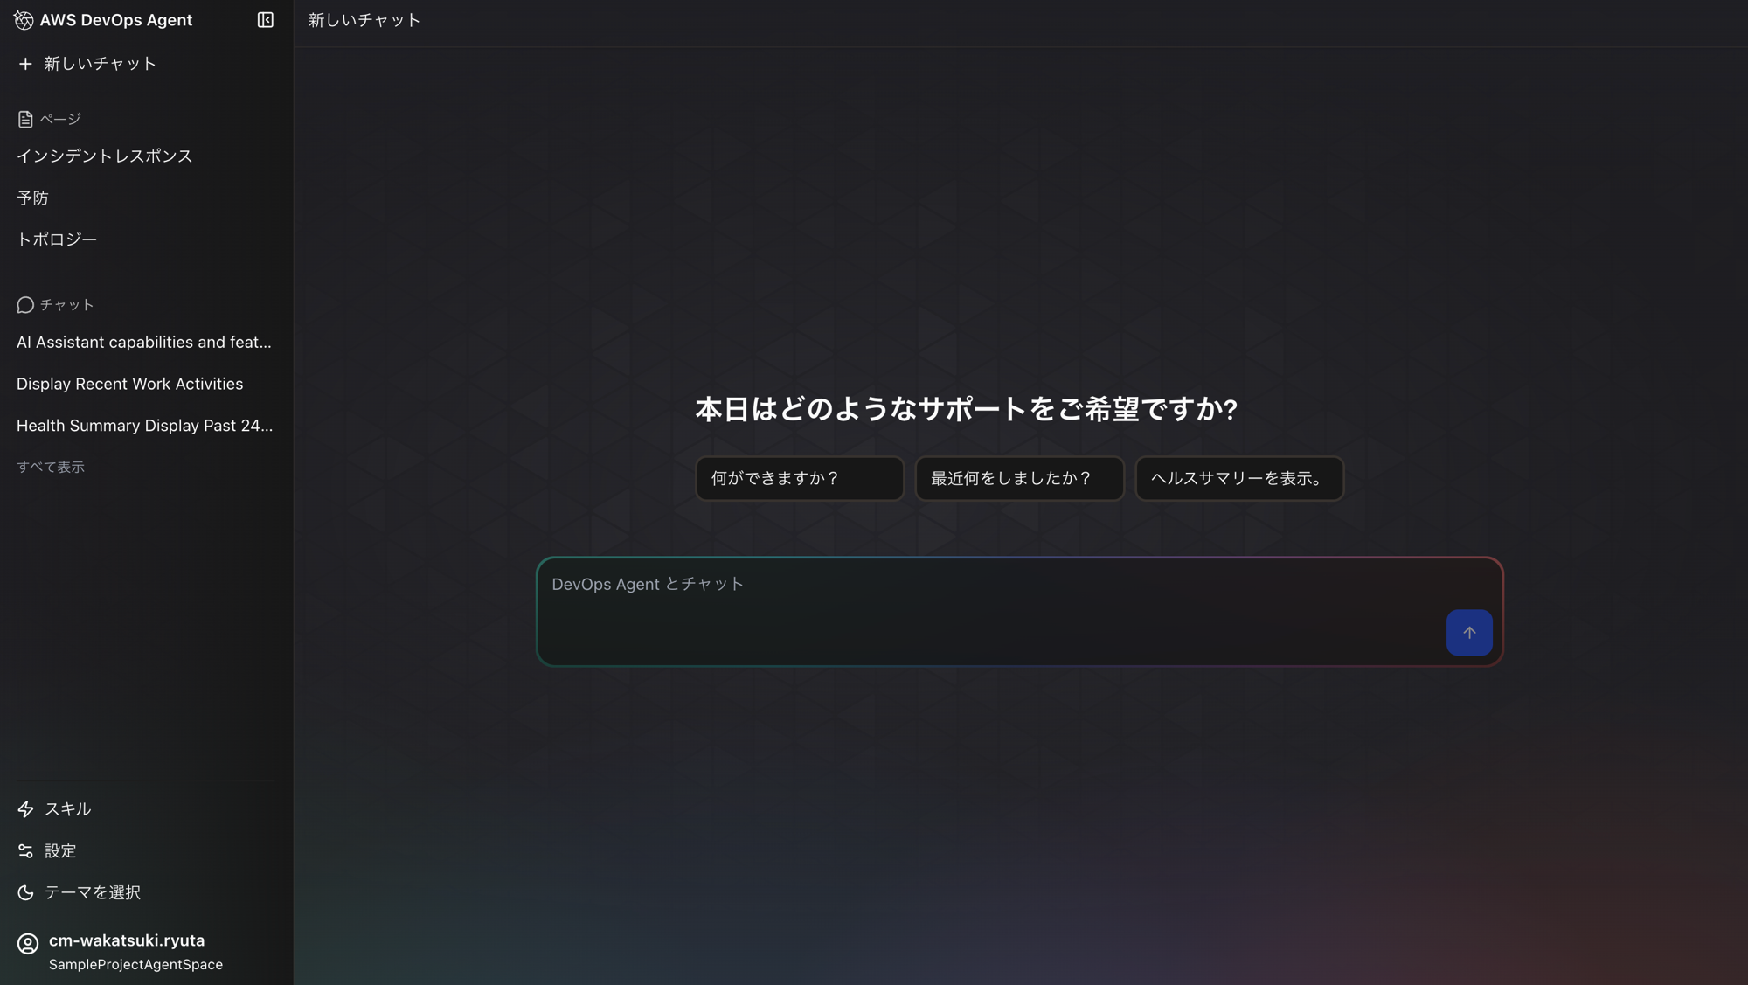Go to the 予防 page
1748x985 pixels.
pos(33,198)
